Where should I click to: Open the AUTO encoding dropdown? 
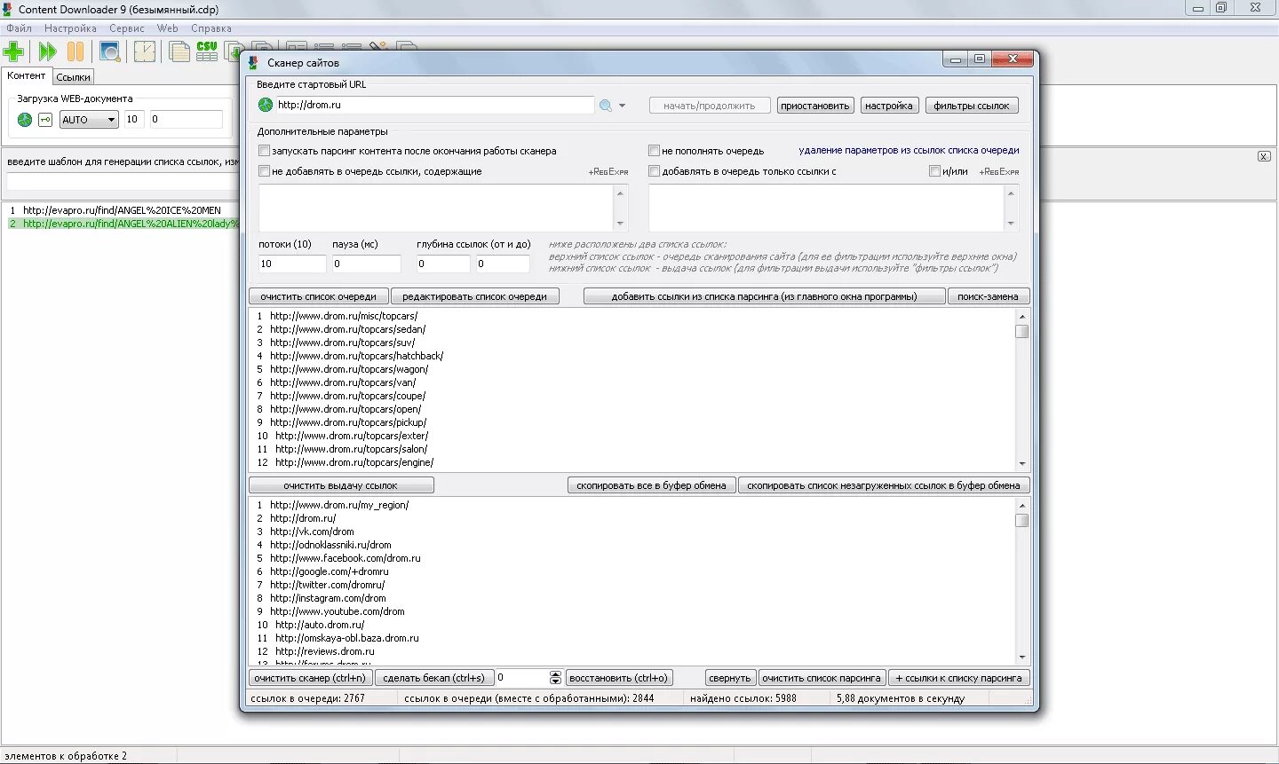(89, 120)
